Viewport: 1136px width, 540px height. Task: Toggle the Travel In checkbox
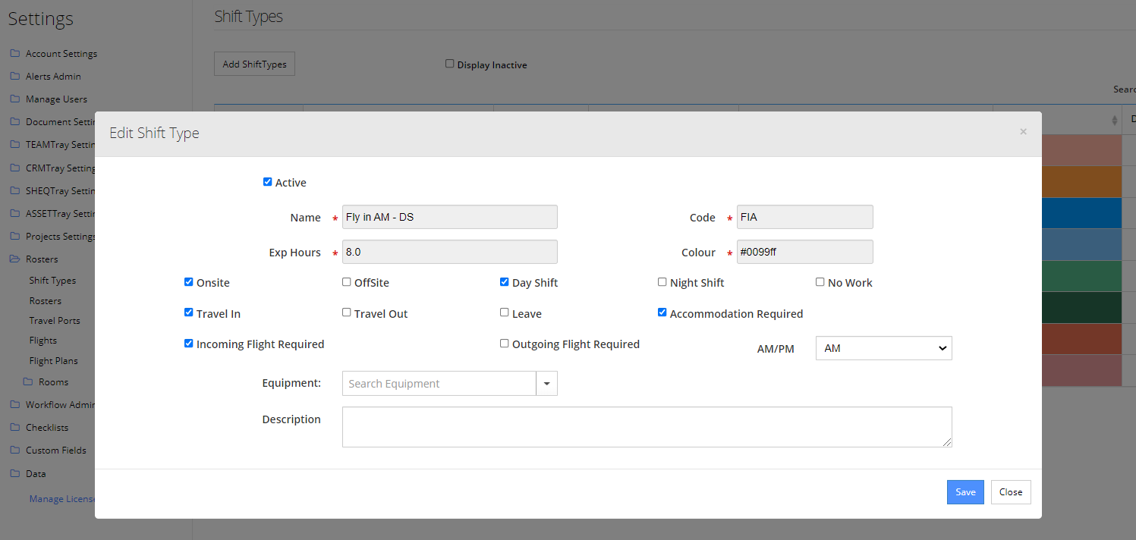coord(188,312)
